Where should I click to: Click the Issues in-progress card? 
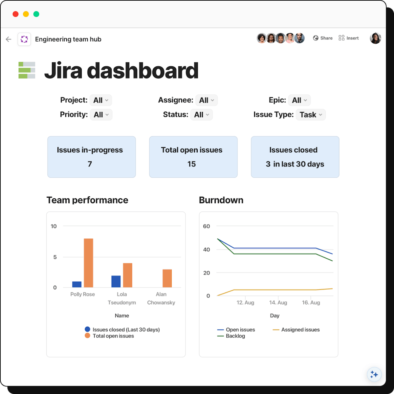click(91, 157)
